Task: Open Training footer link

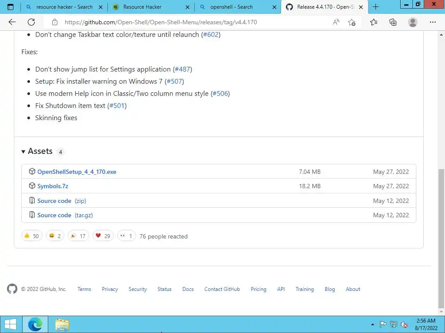Action: (305, 289)
